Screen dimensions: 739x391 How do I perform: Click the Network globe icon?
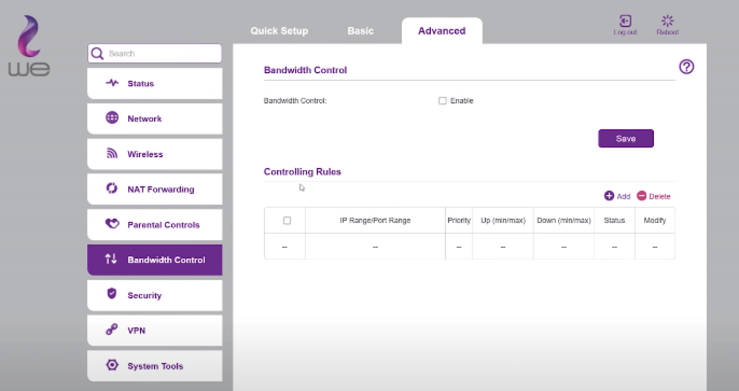coord(112,118)
